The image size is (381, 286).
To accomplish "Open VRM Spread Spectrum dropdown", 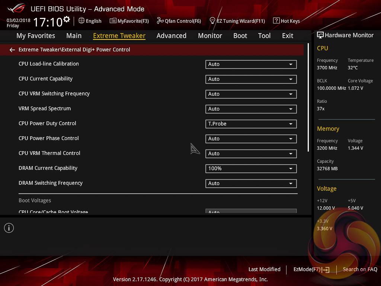I will tap(251, 109).
